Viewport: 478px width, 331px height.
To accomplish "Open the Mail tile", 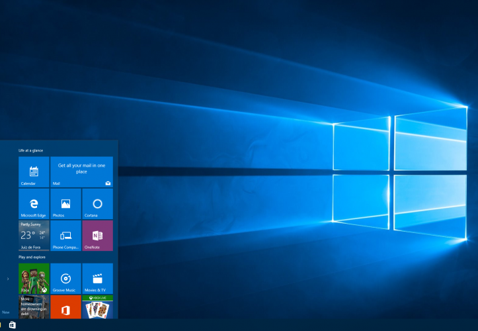I will click(x=81, y=172).
